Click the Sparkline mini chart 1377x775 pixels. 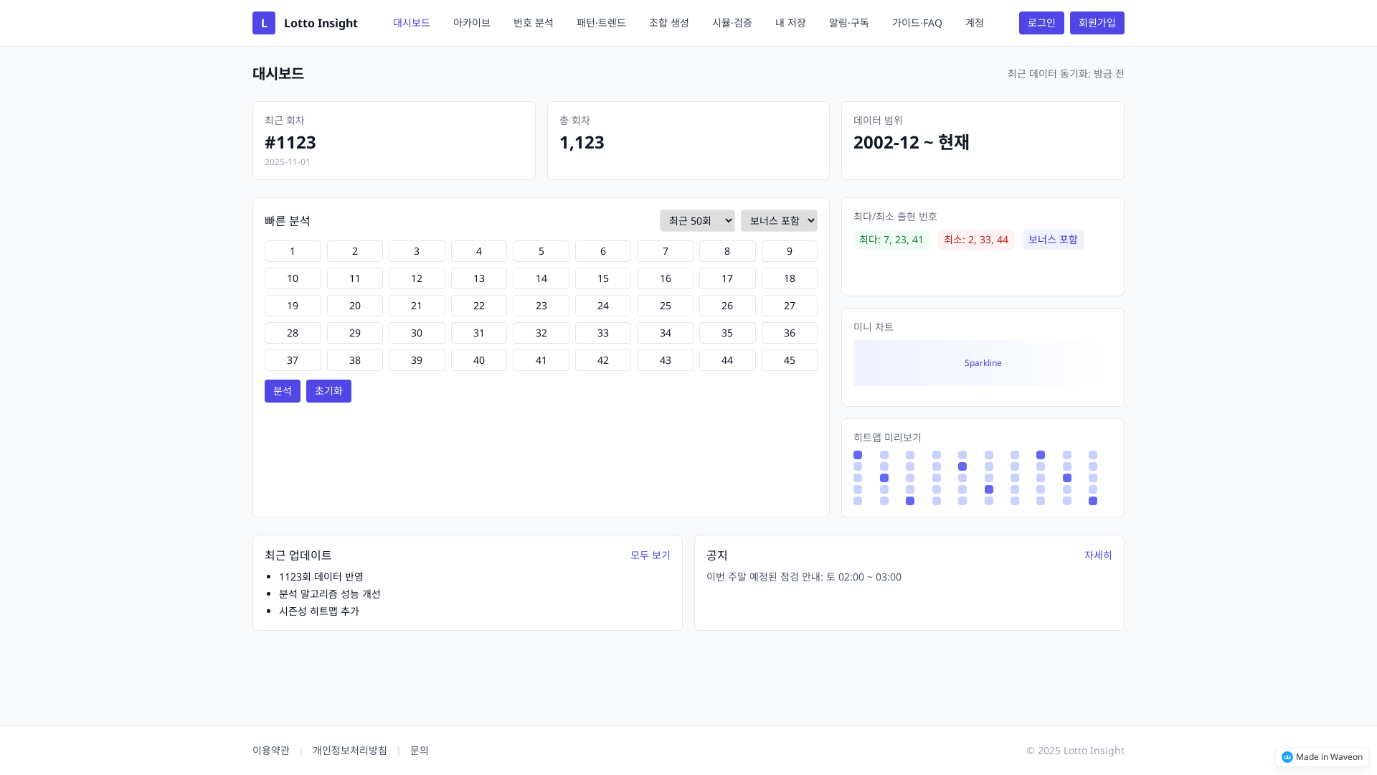coord(983,363)
